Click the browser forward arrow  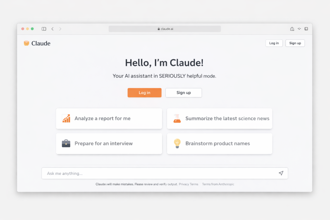pos(60,29)
